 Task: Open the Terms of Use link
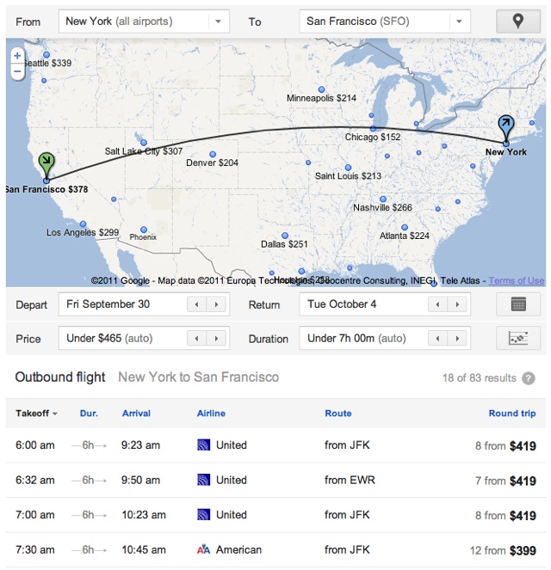pos(517,281)
